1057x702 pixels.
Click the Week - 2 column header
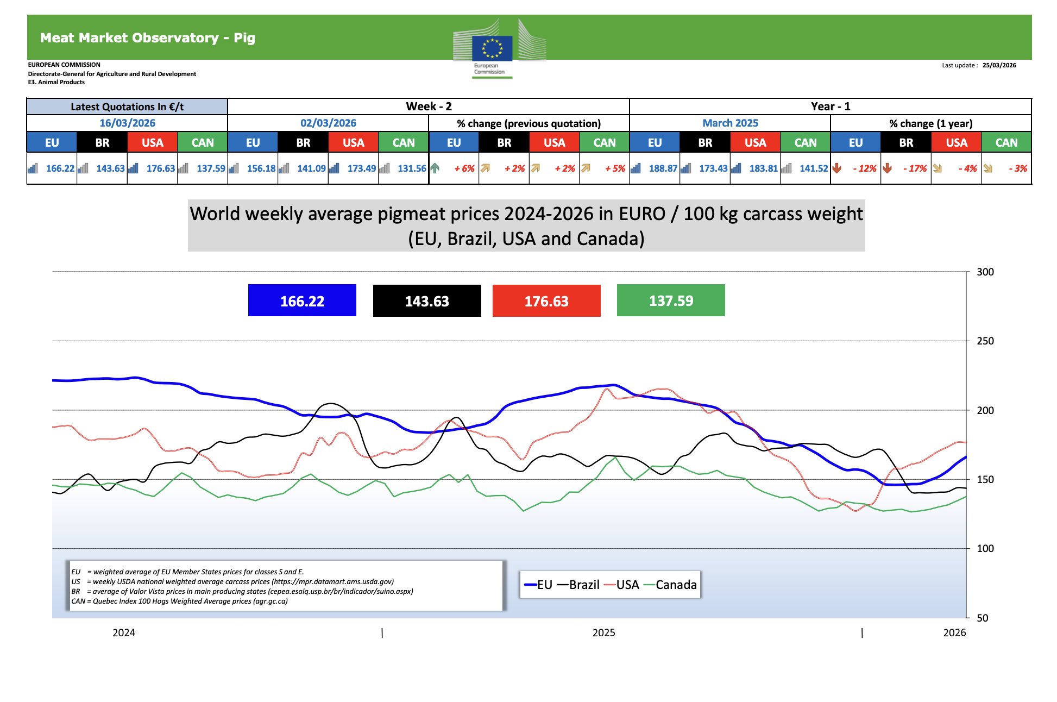click(429, 106)
